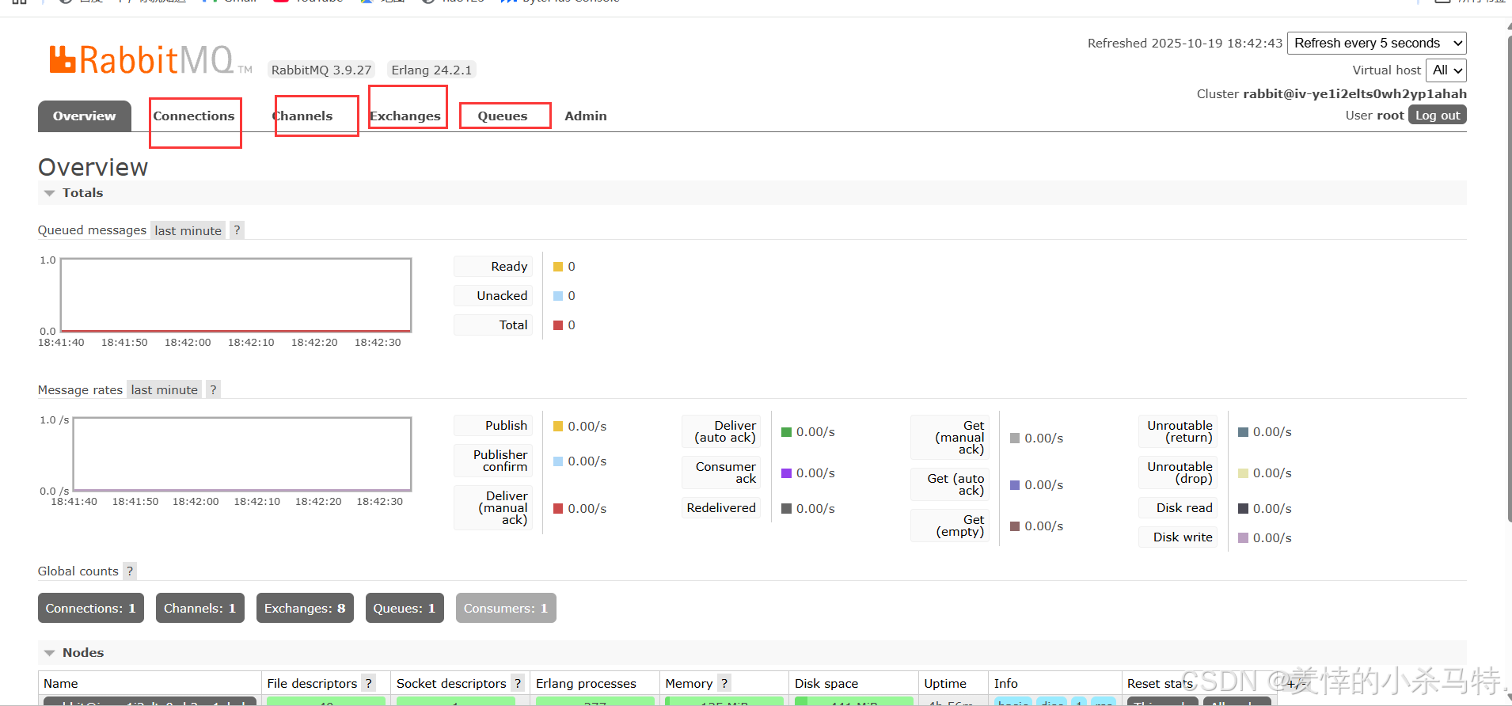1512x706 pixels.
Task: Click Memory column help question mark
Action: click(x=724, y=683)
